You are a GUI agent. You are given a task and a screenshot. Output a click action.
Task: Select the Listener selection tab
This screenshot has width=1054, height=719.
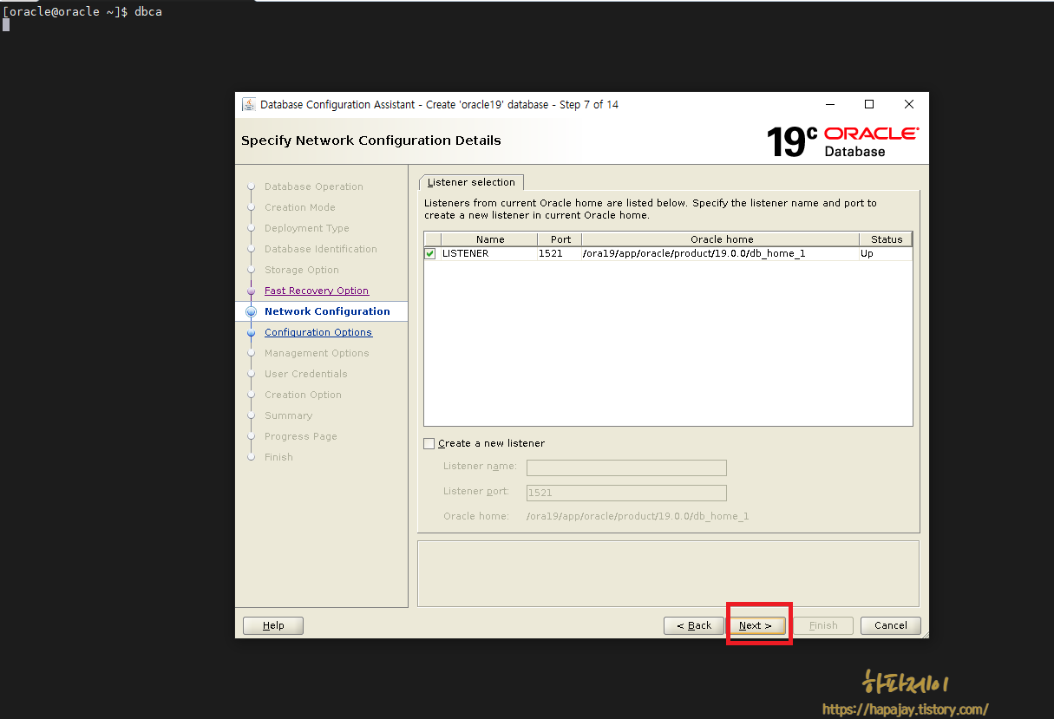pos(471,182)
